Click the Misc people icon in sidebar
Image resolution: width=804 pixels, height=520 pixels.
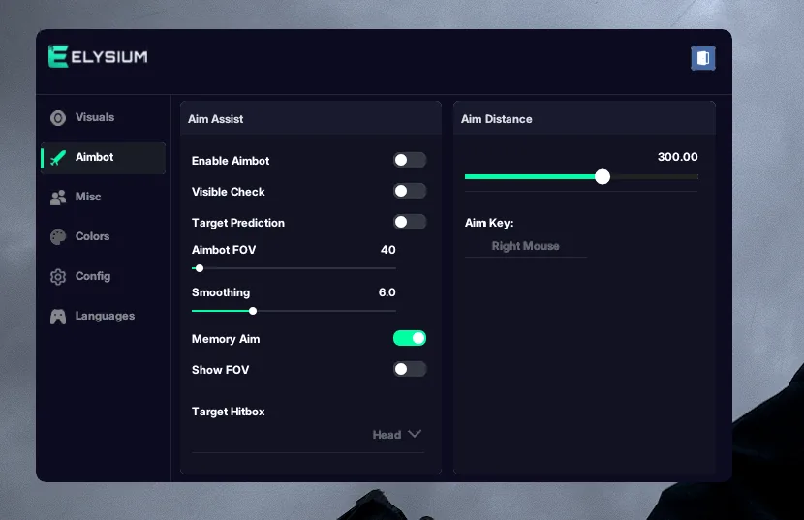pos(58,198)
